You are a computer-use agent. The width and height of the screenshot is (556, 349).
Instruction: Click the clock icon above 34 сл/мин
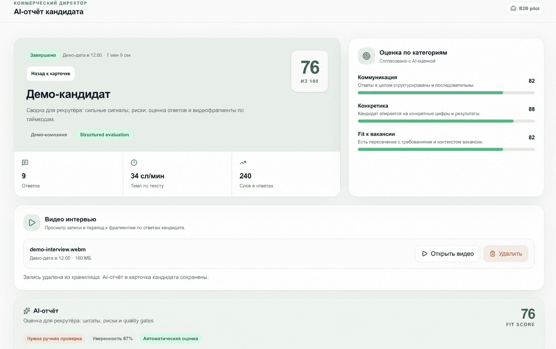pyautogui.click(x=134, y=163)
